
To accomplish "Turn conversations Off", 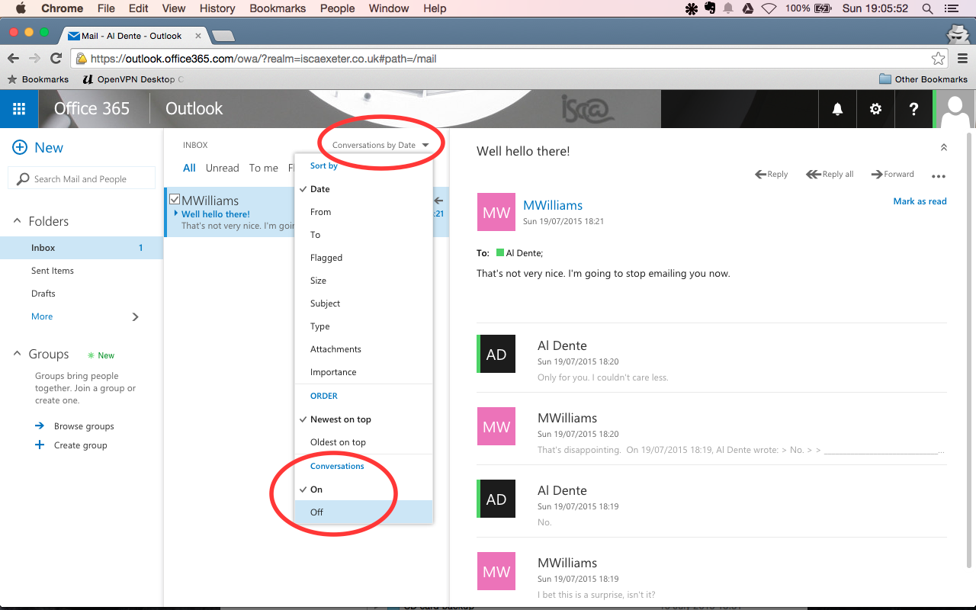I will pyautogui.click(x=364, y=512).
